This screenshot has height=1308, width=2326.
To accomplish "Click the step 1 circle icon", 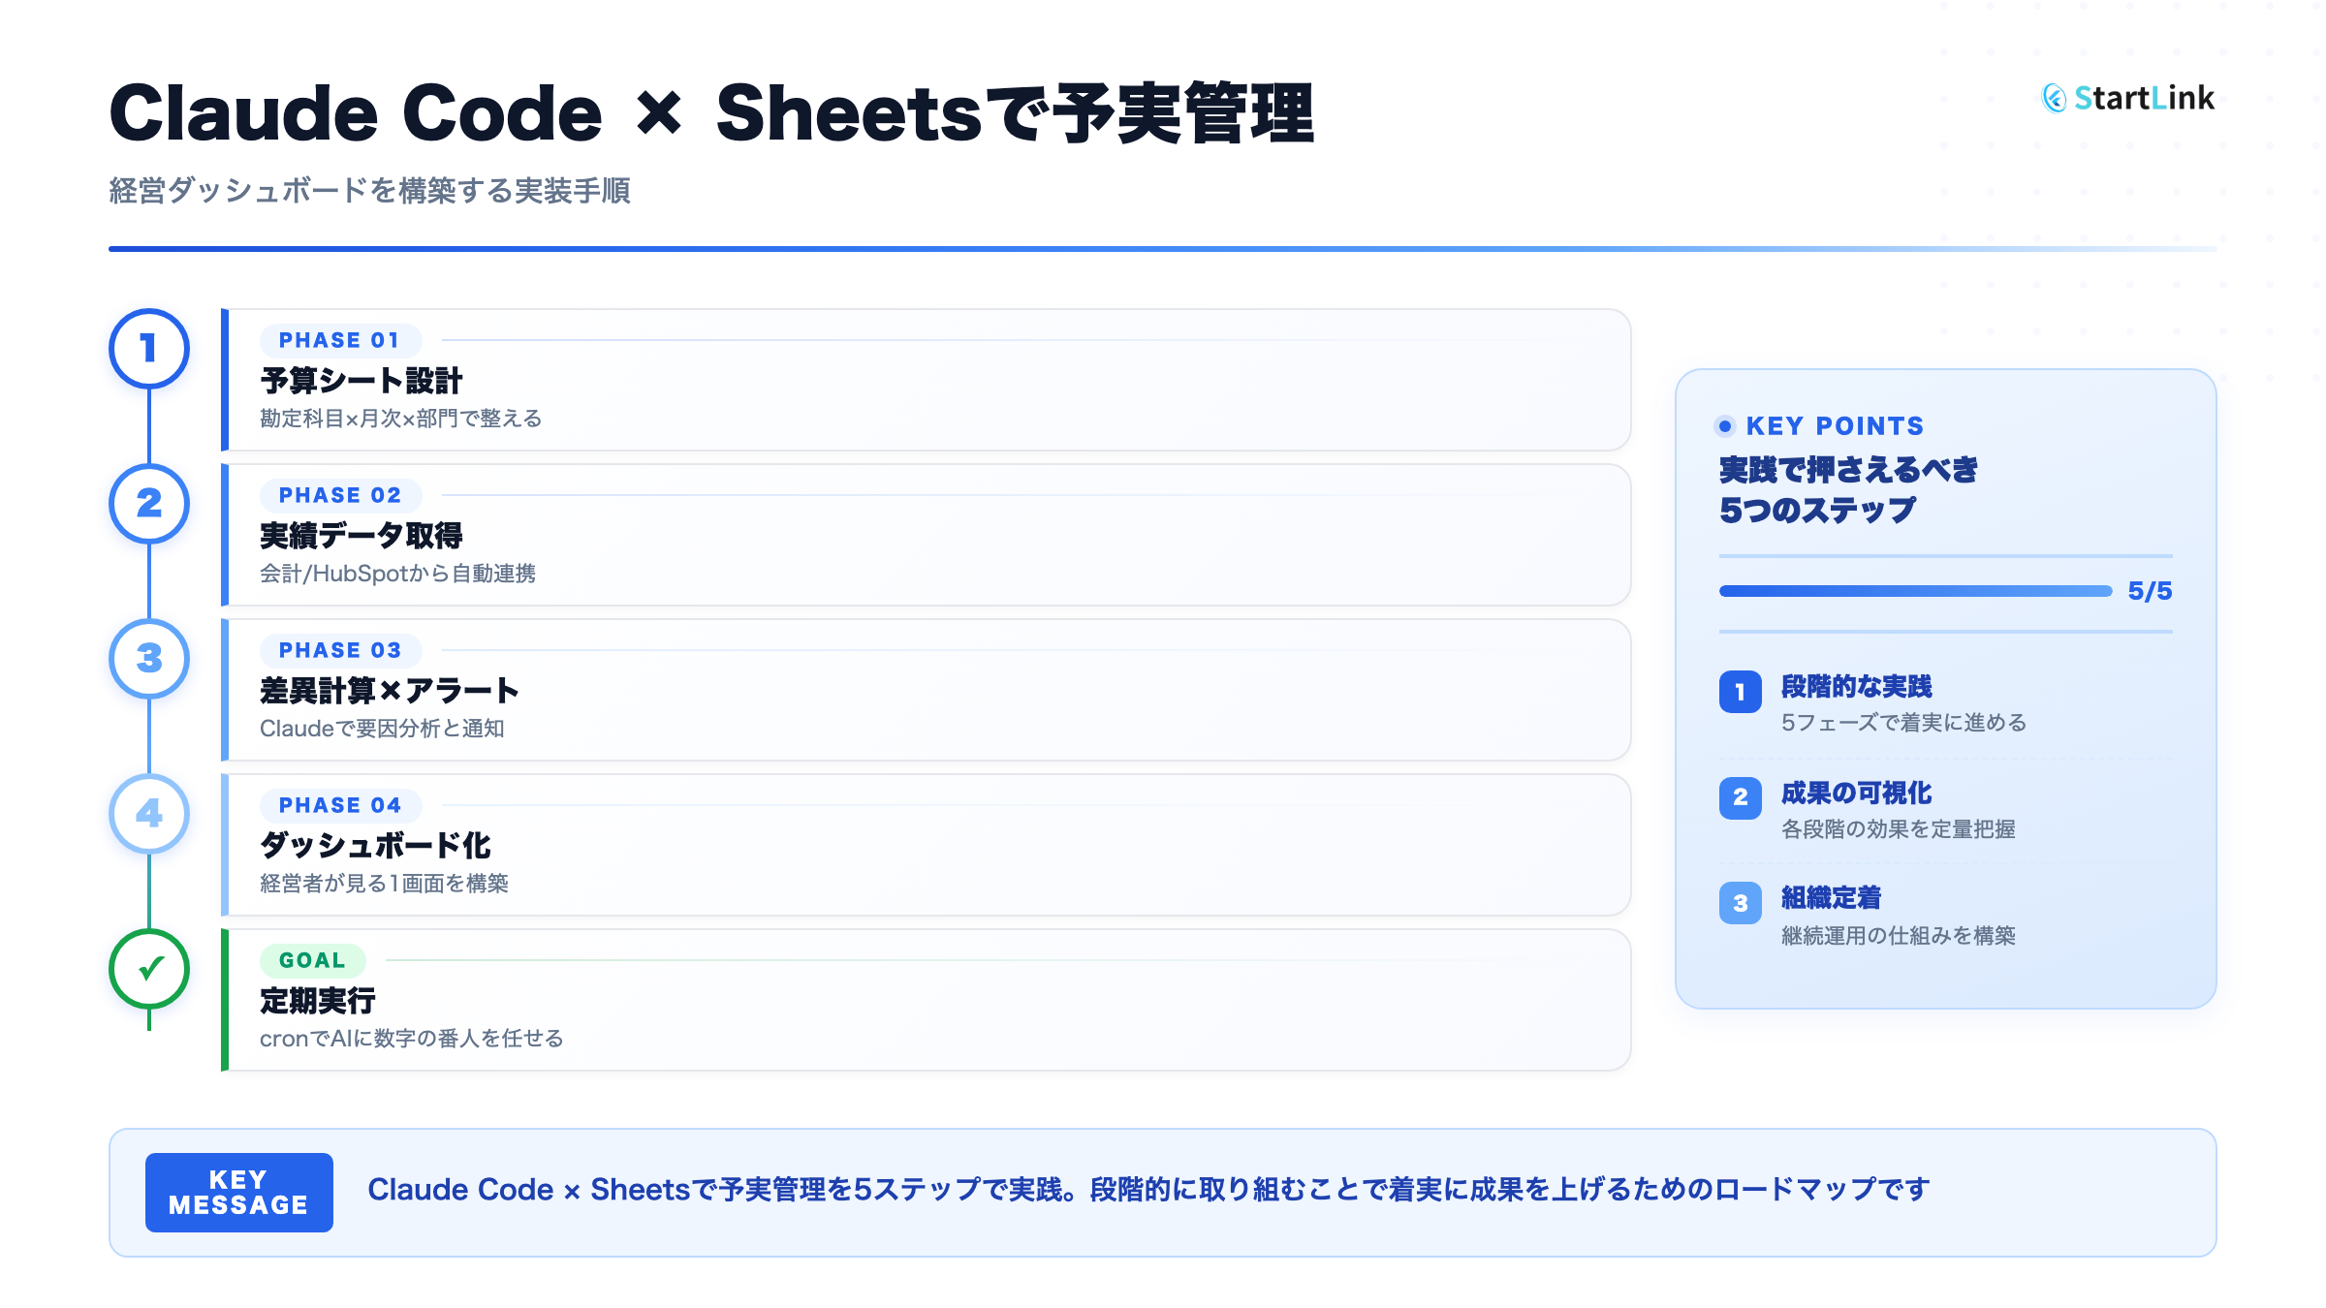I will tap(149, 349).
